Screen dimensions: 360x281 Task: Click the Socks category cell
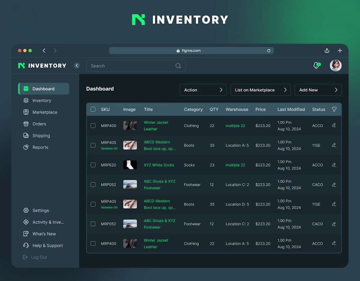pyautogui.click(x=189, y=165)
